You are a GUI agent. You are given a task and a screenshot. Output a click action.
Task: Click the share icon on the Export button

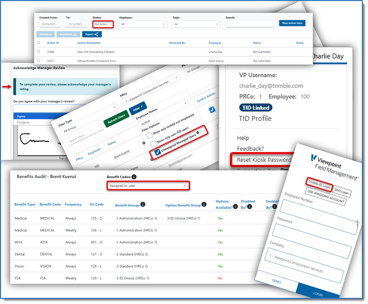click(96, 34)
